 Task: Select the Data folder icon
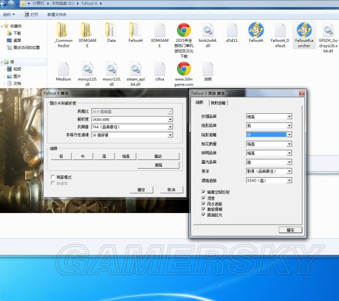(111, 33)
